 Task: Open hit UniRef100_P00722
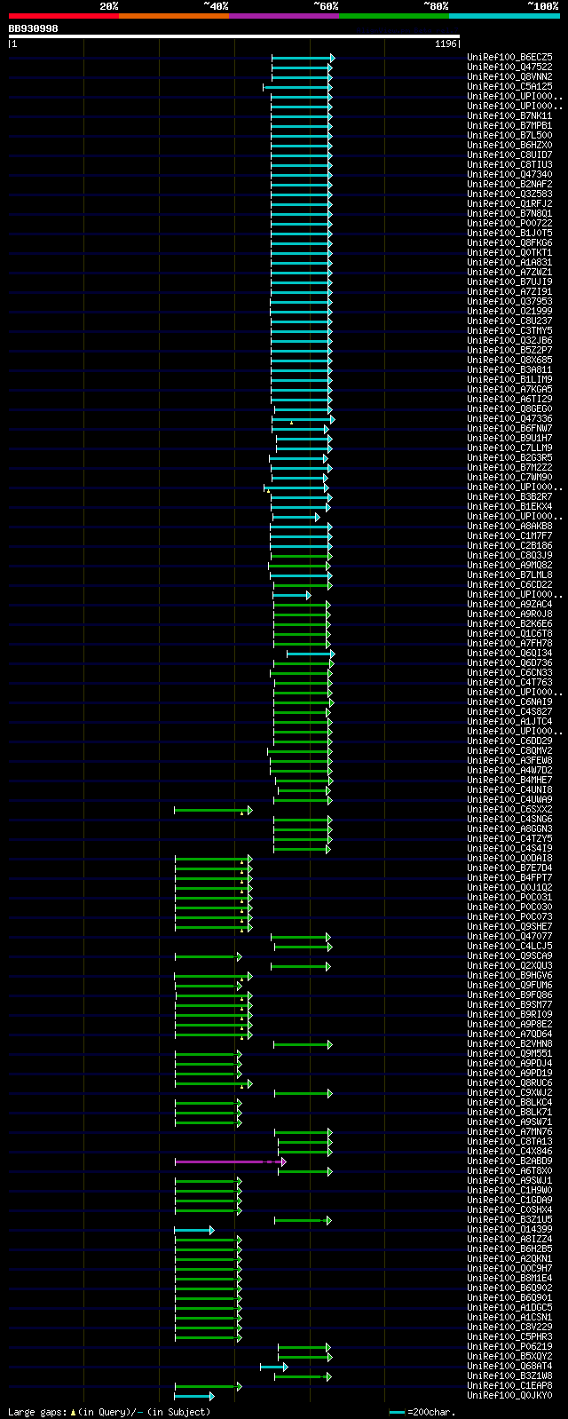point(509,224)
